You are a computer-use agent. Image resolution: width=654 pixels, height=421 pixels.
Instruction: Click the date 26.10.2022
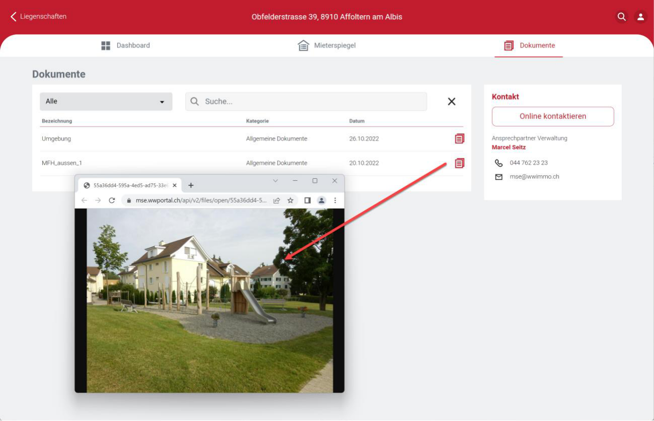click(364, 139)
